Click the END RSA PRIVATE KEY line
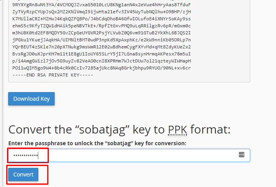Image resolution: width=276 pixels, height=187 pixels. pos(53,75)
